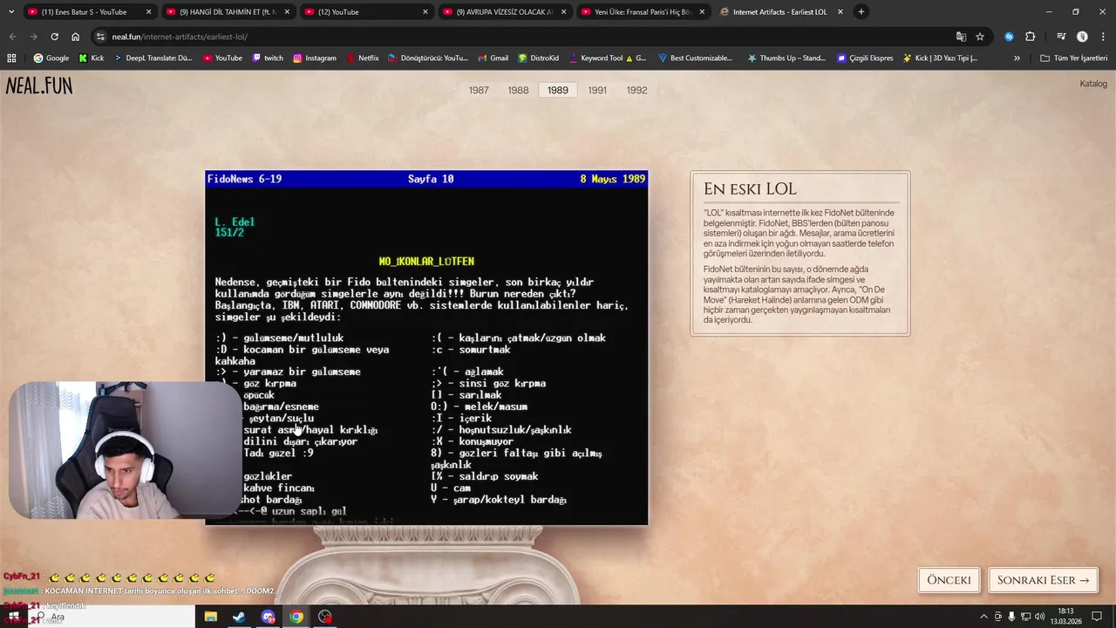The height and width of the screenshot is (628, 1116).
Task: Open the apps grid in bookmarks bar
Action: pos(11,58)
